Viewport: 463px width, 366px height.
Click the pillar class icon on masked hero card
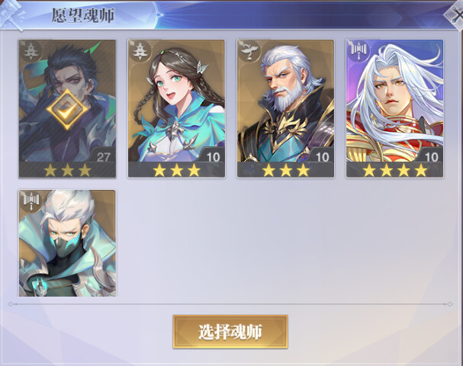point(31,201)
